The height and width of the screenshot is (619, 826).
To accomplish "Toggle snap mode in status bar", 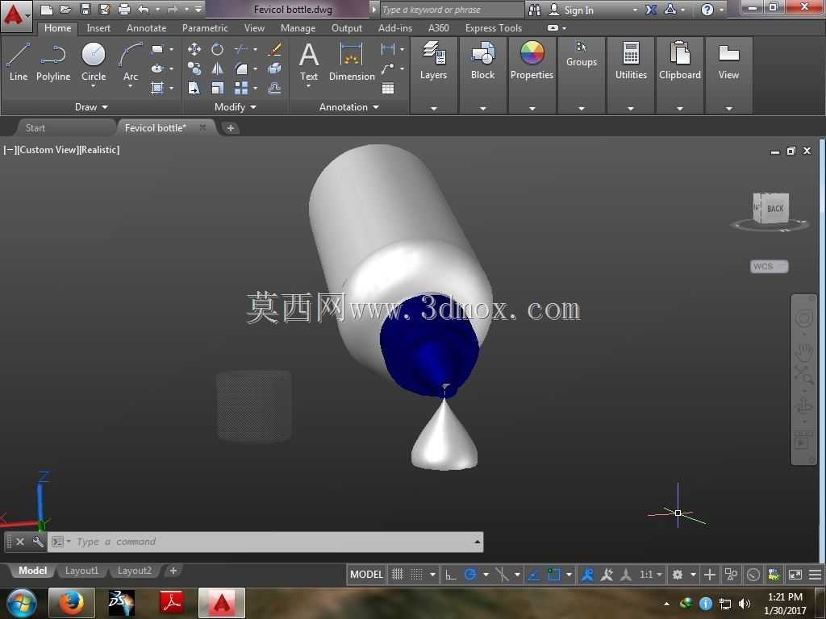I will [x=416, y=574].
